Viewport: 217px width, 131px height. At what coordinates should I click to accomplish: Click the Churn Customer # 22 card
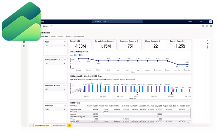click(x=156, y=44)
